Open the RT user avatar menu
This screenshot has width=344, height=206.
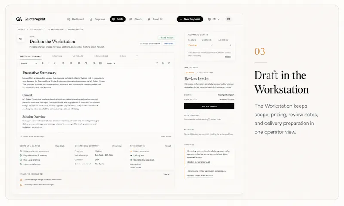[229, 19]
